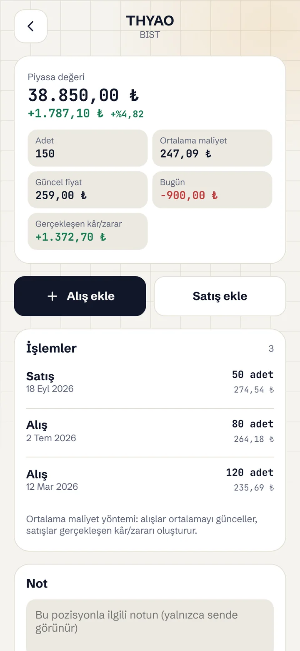Screen dimensions: 300x651
Task: Tap the THYAO title header
Action: (150, 20)
